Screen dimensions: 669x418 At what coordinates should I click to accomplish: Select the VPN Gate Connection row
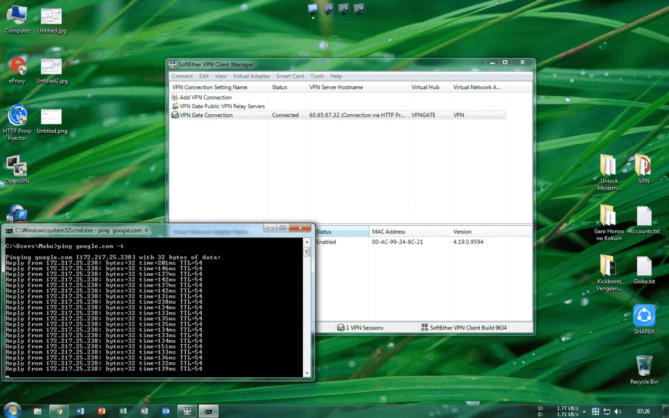click(x=338, y=115)
